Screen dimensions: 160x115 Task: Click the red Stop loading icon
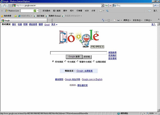(110, 5)
